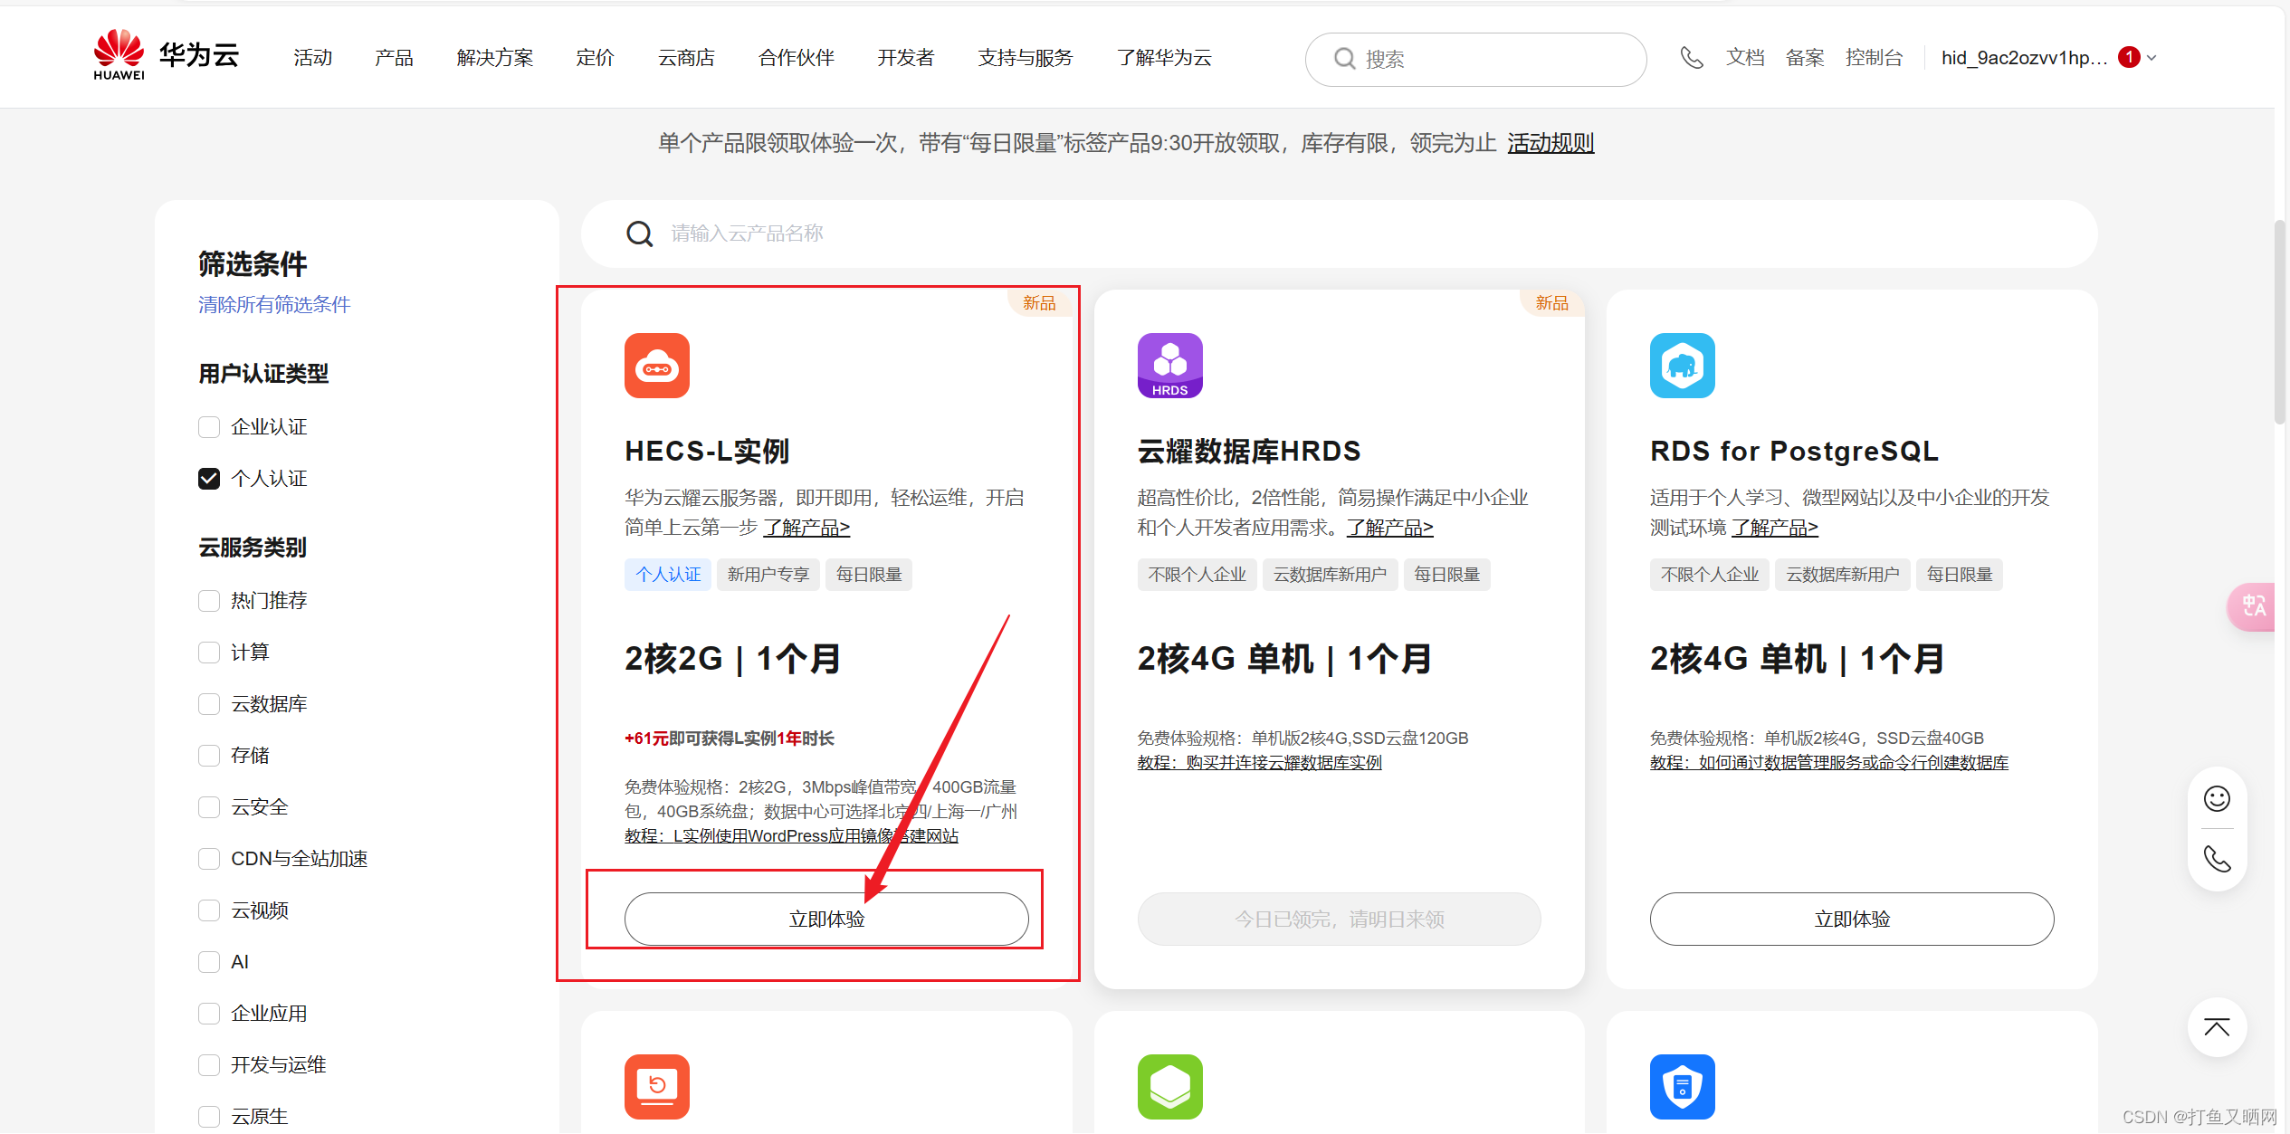Click the pink translate floating icon

tap(2253, 605)
